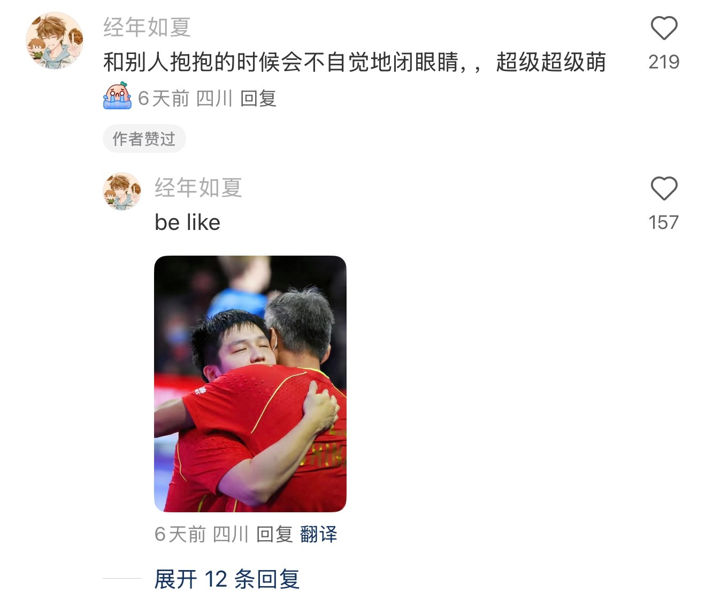Open the top commenter's avatar profile
706x600 pixels.
(x=55, y=41)
